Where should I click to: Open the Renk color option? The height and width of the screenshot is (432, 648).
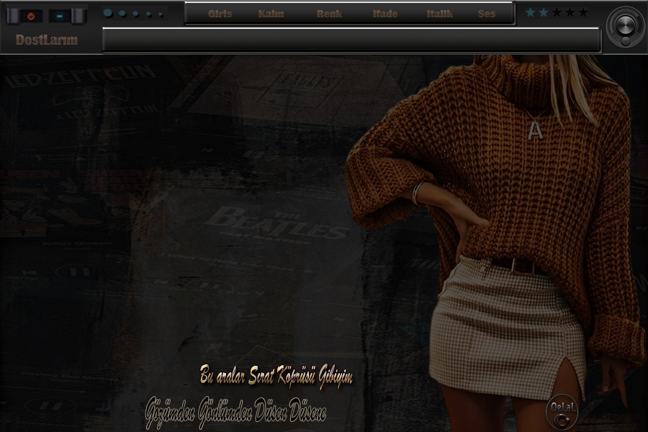coord(329,14)
